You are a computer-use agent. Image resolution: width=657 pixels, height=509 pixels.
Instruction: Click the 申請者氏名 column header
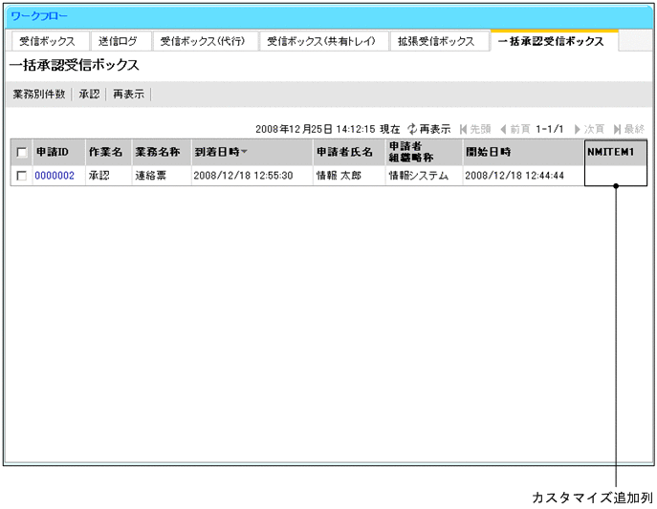click(344, 152)
